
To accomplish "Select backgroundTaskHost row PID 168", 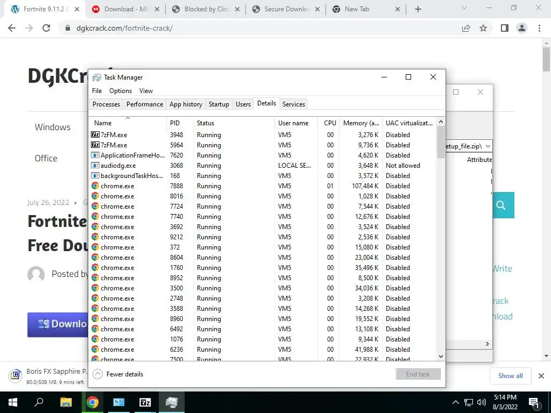I will [x=263, y=176].
